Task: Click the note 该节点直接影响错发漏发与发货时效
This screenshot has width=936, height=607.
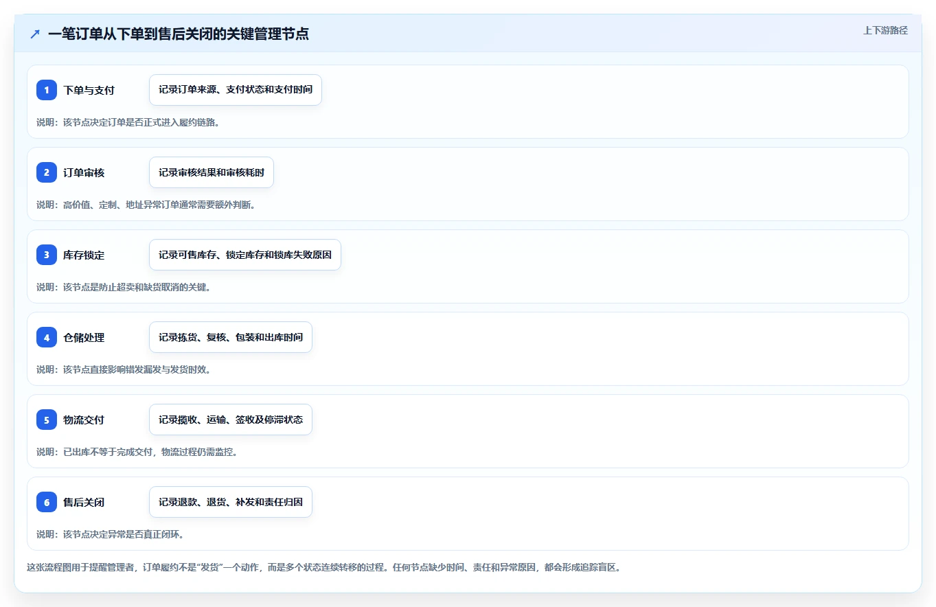Action: 124,369
